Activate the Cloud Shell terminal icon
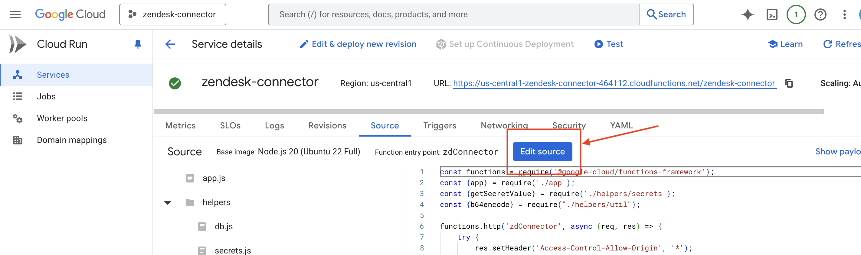The width and height of the screenshot is (861, 255). pyautogui.click(x=771, y=15)
